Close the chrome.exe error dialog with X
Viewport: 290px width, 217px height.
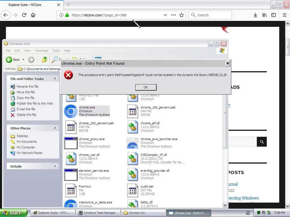coord(227,63)
